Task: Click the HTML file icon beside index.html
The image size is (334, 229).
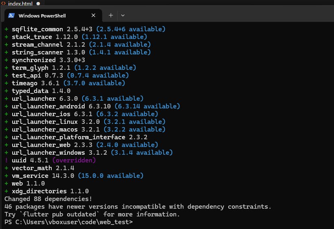Action: click(x=3, y=3)
